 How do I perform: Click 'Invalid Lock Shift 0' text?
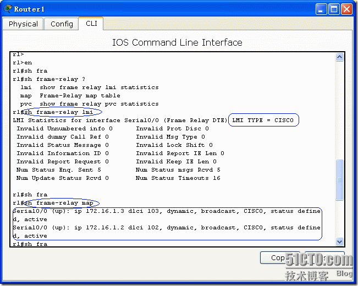pos(174,145)
